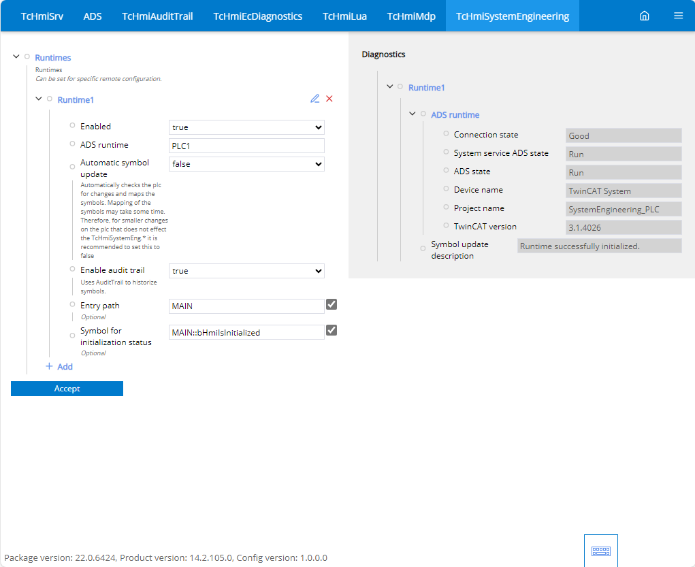Collapse the ADS runtime diagnostics chevron
695x567 pixels.
point(413,114)
